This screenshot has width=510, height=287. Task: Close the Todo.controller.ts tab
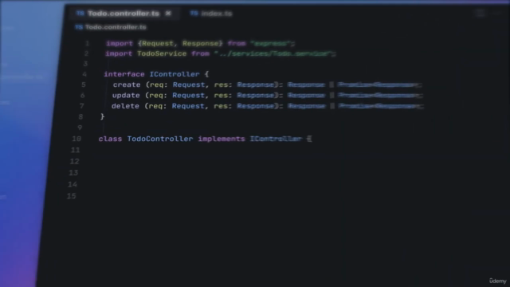pos(168,14)
